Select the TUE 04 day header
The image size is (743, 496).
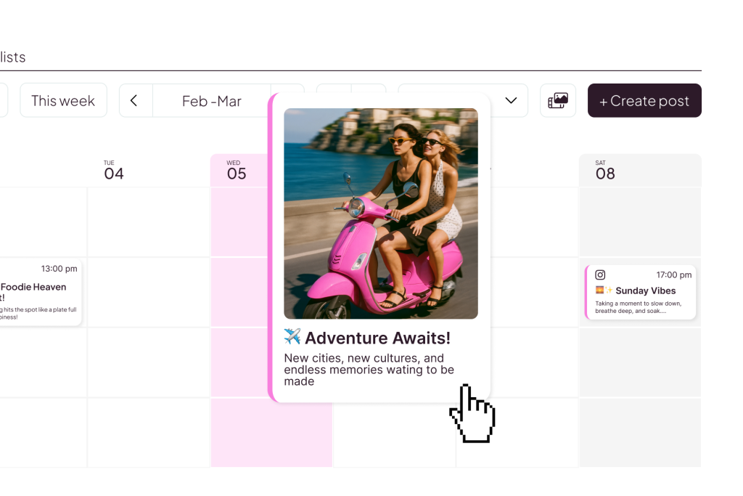click(114, 170)
